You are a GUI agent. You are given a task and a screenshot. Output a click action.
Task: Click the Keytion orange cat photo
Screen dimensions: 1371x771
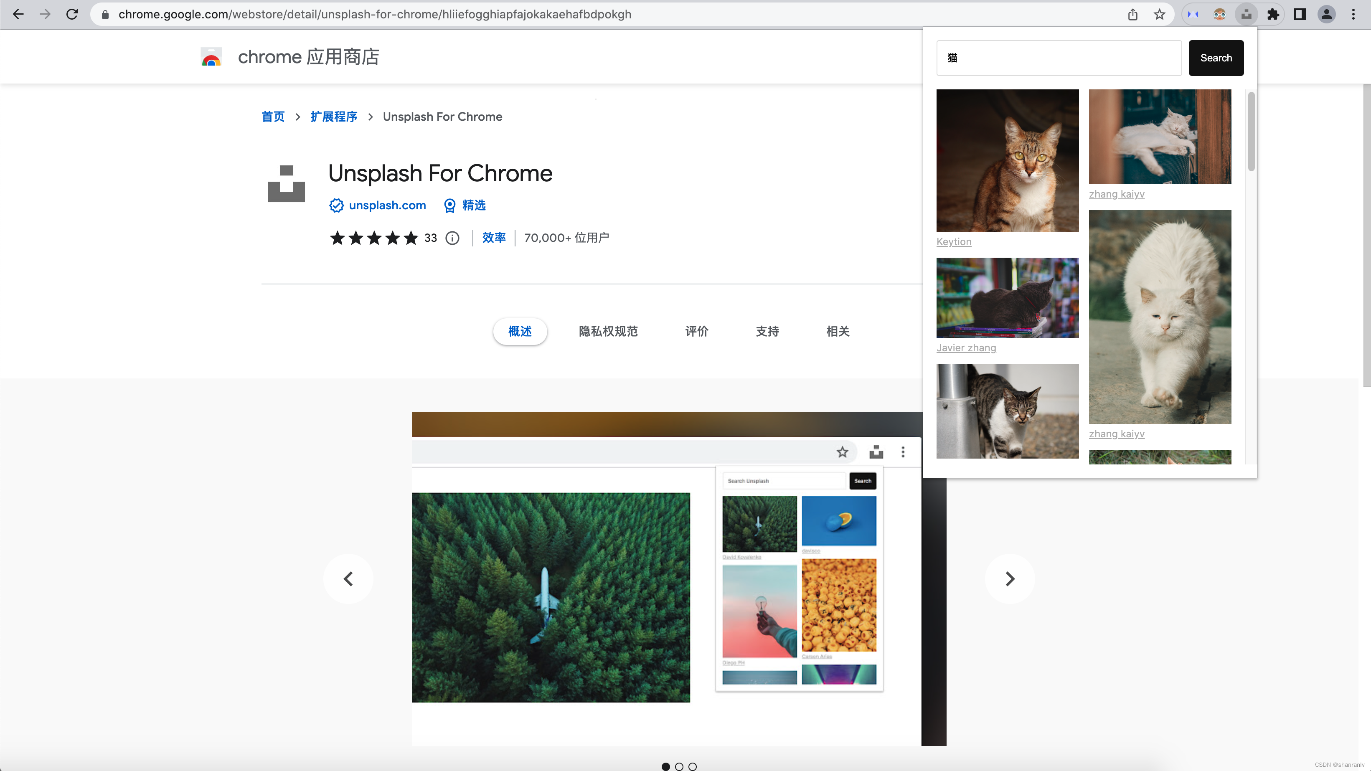(x=1007, y=160)
